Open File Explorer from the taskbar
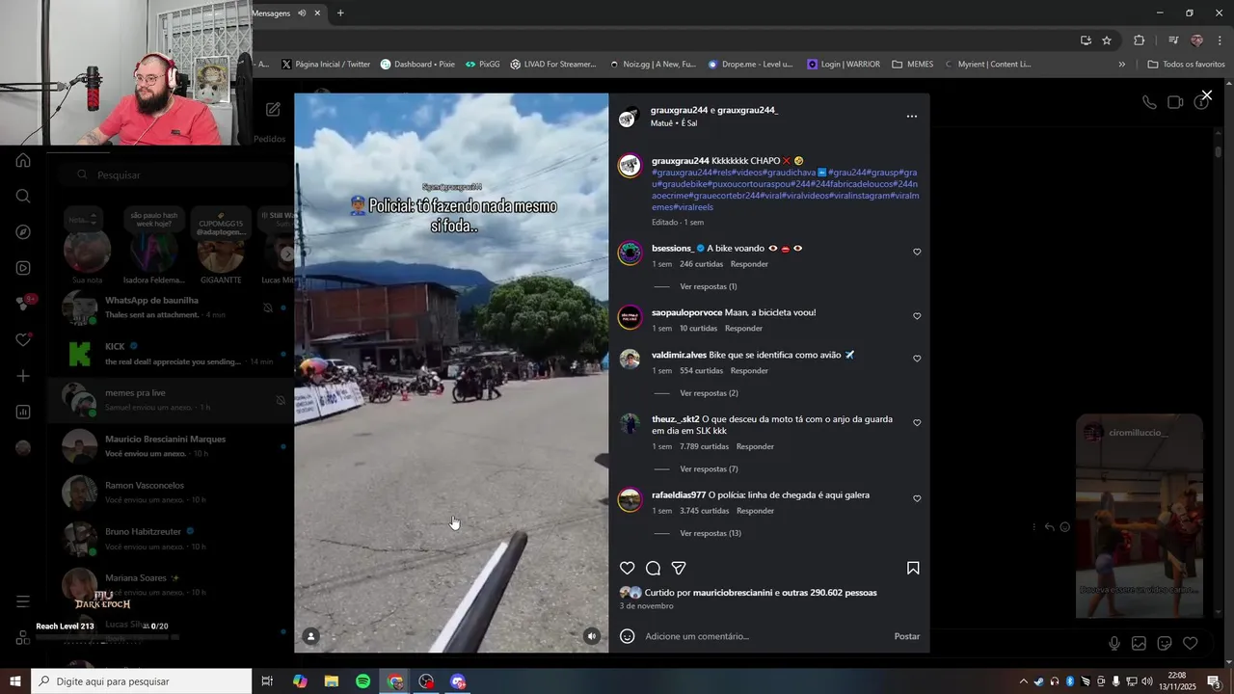The image size is (1234, 694). [332, 681]
